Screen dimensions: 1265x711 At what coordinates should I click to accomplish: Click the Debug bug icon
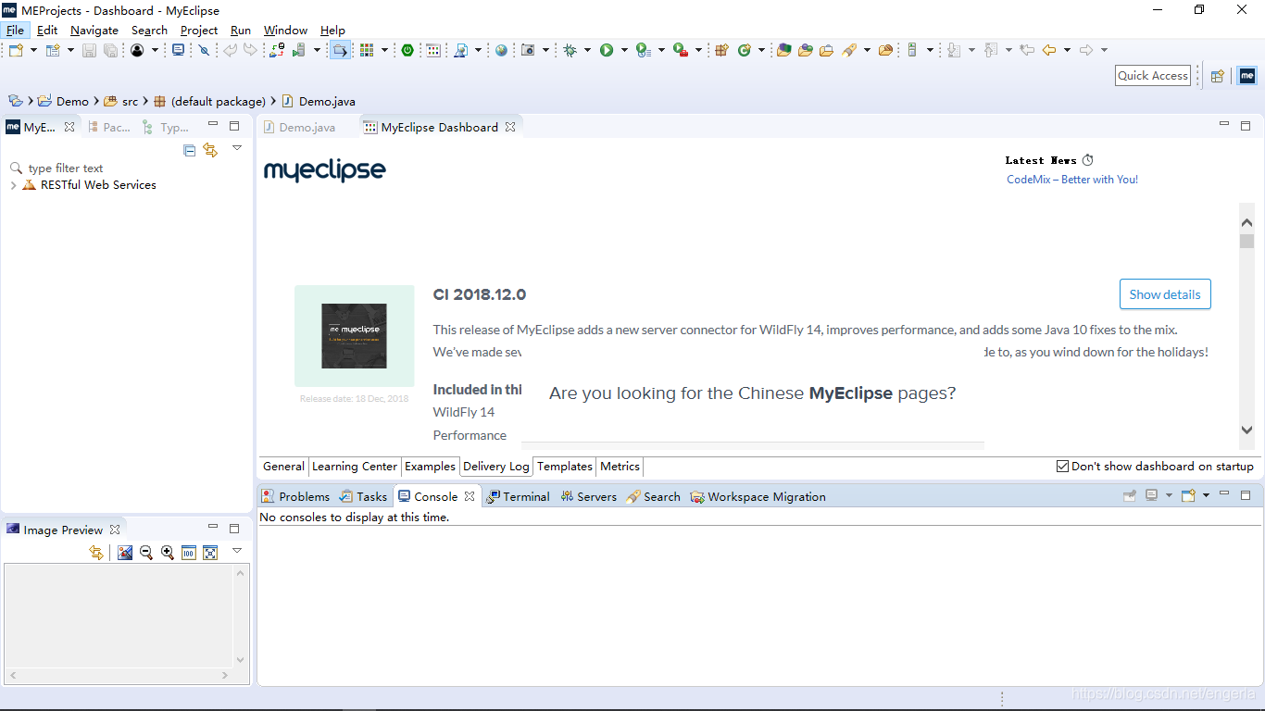click(570, 50)
